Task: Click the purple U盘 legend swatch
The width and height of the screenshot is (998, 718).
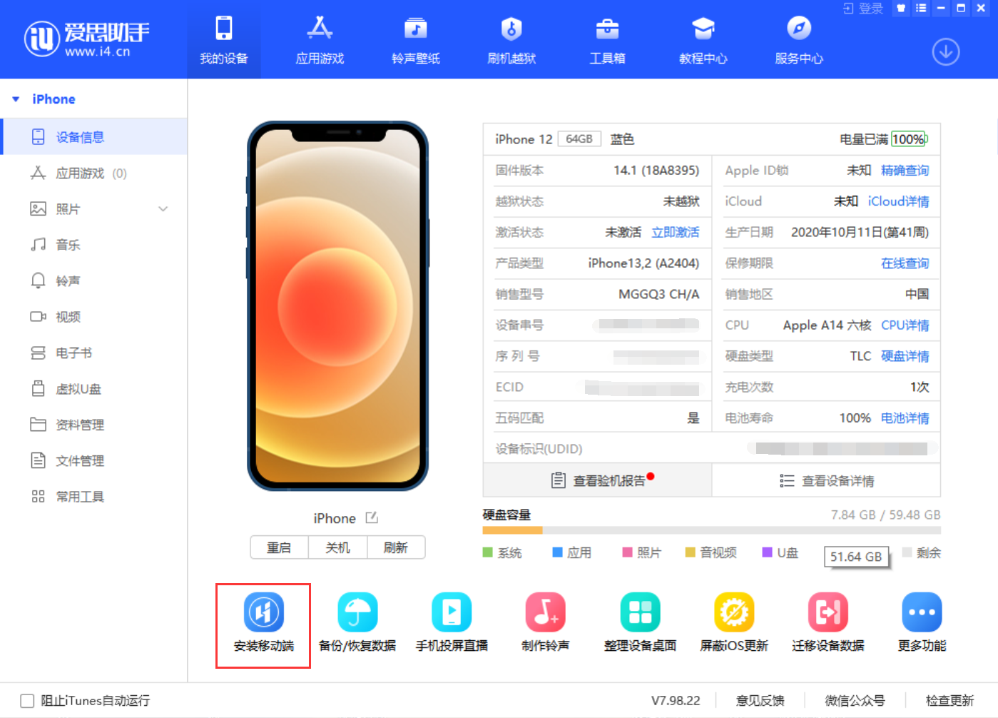Action: pyautogui.click(x=768, y=552)
